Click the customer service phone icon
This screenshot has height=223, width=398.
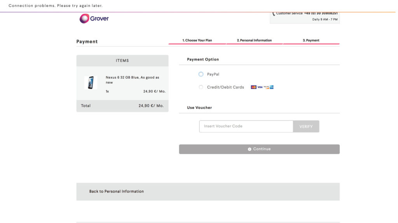pyautogui.click(x=274, y=14)
